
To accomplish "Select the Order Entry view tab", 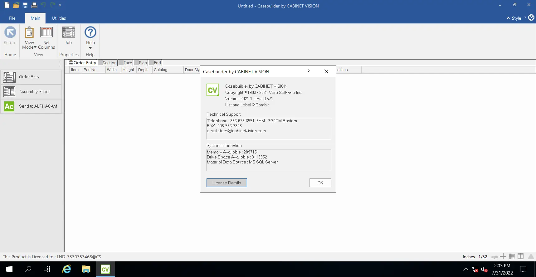I will pyautogui.click(x=82, y=63).
